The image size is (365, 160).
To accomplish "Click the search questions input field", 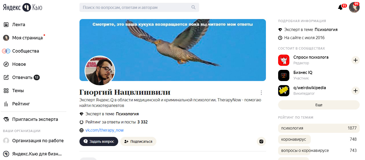I will 139,7.
